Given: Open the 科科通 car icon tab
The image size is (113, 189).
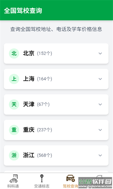Looking at the screenshot, I should (13, 179).
